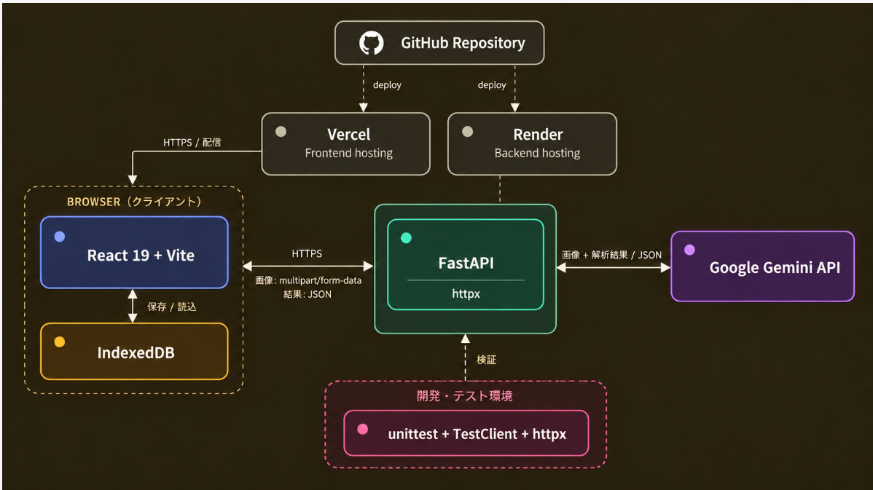Screen dimensions: 873x490
Task: Click the IndexedDB label
Action: 136,352
